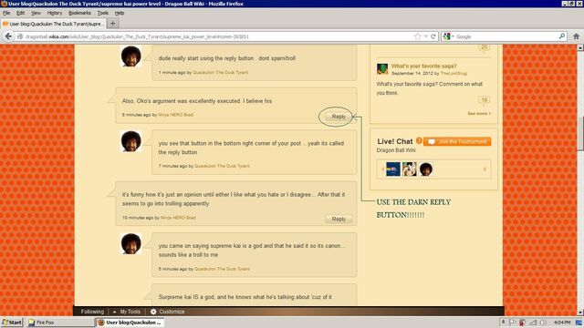Click the circled Reply button
The height and width of the screenshot is (328, 584).
coord(339,117)
